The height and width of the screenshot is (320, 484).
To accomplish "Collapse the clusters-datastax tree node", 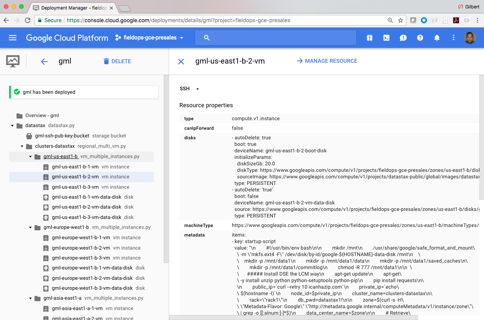I will tap(22, 146).
